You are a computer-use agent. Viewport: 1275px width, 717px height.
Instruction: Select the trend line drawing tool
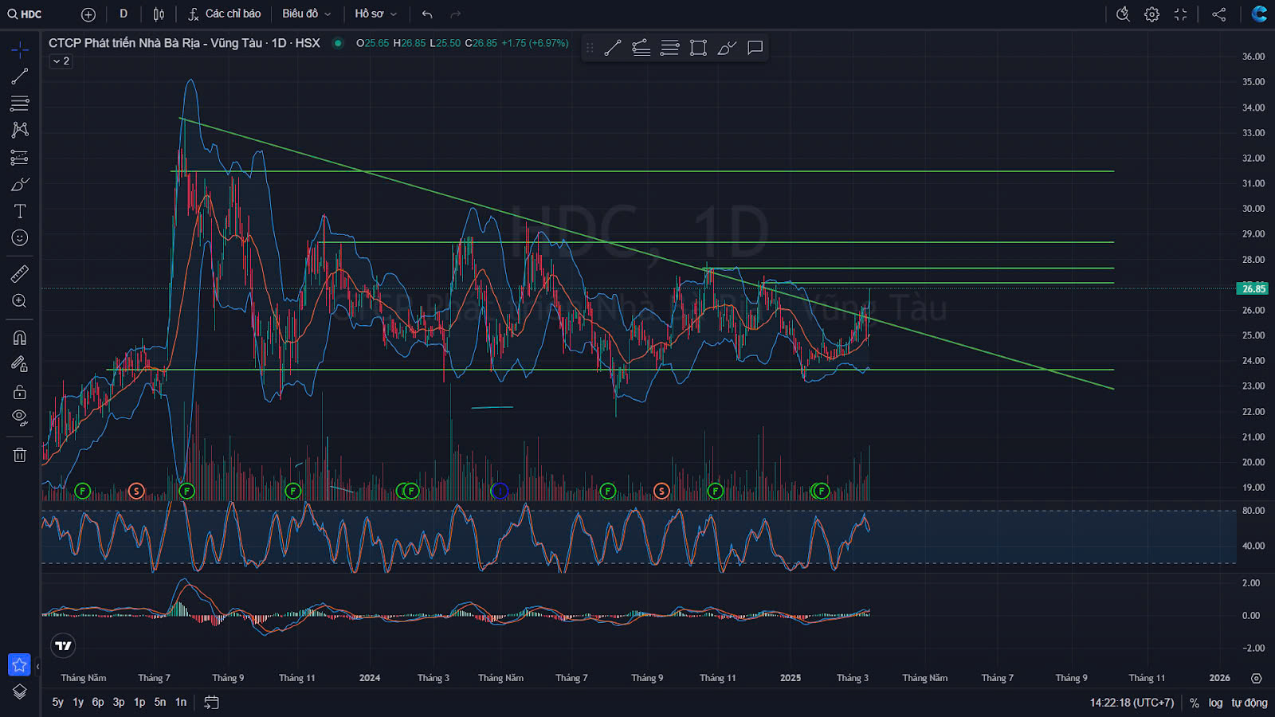(20, 76)
